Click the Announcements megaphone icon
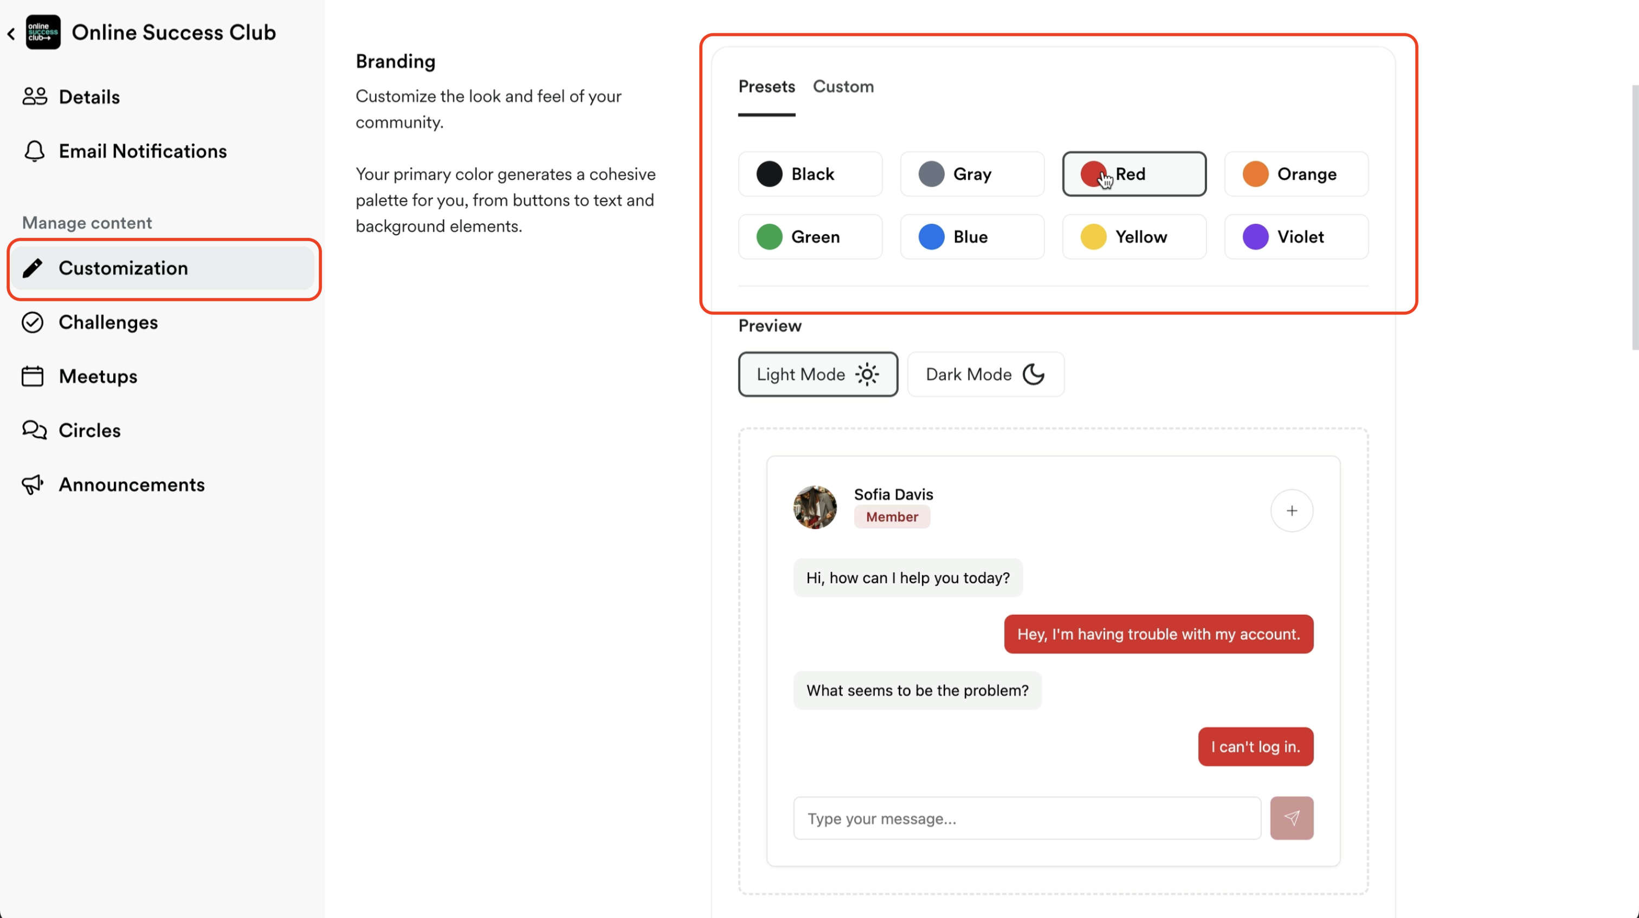Viewport: 1639px width, 918px height. pyautogui.click(x=33, y=485)
